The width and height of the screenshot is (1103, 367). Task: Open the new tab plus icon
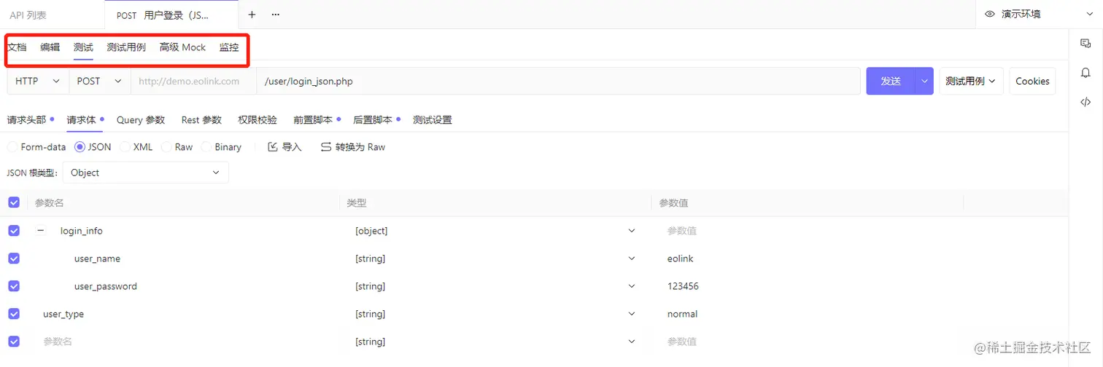tap(252, 15)
